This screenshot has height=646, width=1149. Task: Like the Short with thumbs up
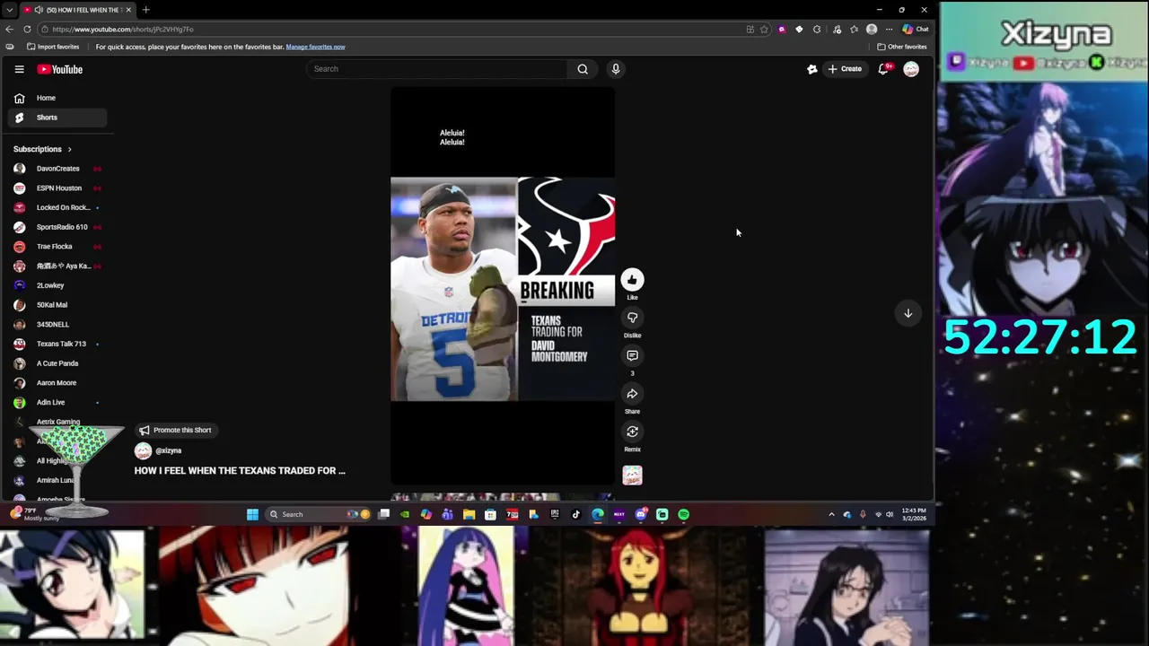point(632,280)
